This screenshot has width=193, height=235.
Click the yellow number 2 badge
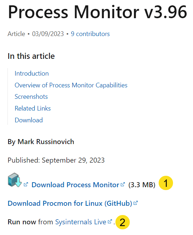point(122,222)
